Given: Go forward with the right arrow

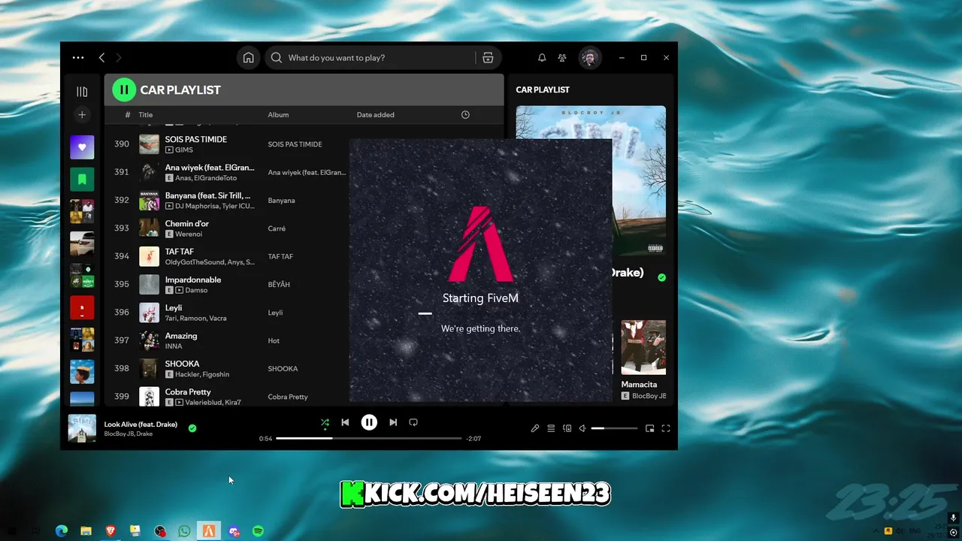Looking at the screenshot, I should [x=119, y=57].
